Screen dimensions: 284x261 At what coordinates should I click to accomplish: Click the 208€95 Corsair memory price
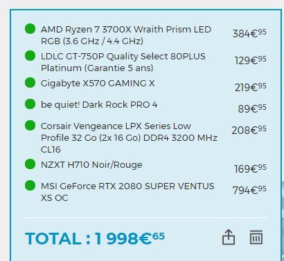point(249,130)
